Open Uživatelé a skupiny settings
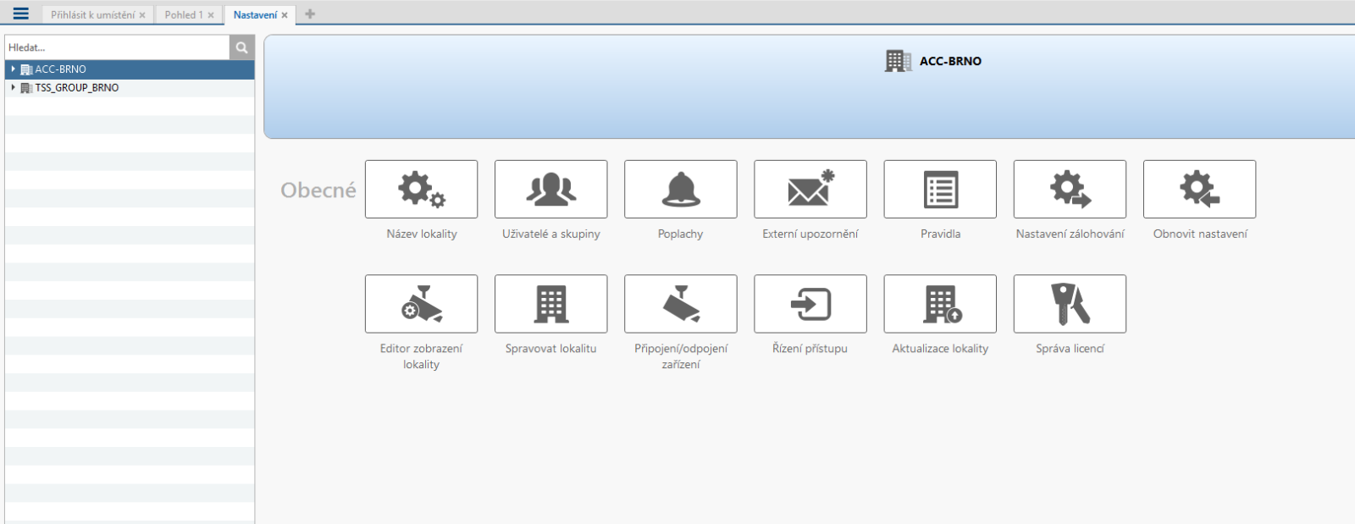This screenshot has height=524, width=1355. [x=550, y=190]
